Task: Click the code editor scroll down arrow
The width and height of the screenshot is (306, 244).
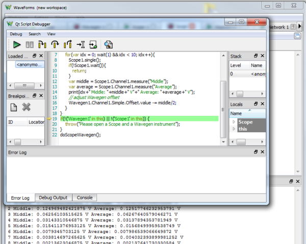Action: click(223, 142)
